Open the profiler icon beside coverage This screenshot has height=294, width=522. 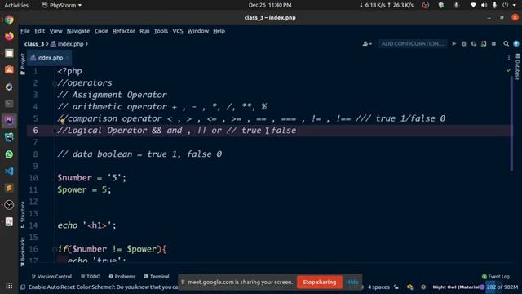click(484, 43)
